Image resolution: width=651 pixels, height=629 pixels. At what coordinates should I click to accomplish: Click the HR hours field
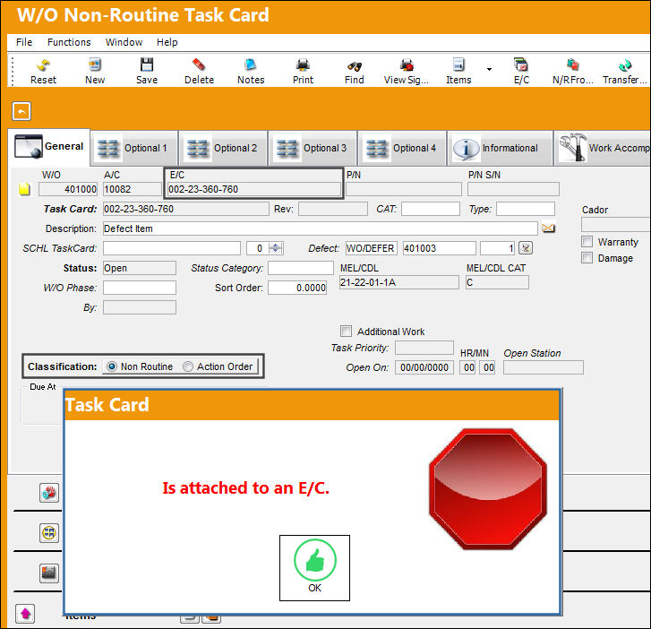[x=468, y=367]
